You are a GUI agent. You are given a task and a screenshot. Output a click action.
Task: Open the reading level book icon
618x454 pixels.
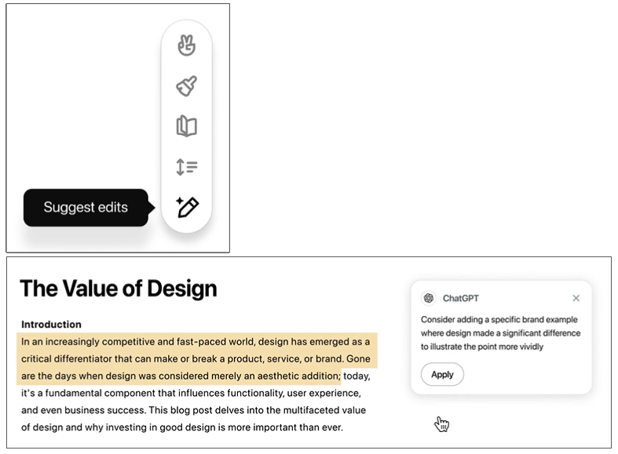[186, 125]
